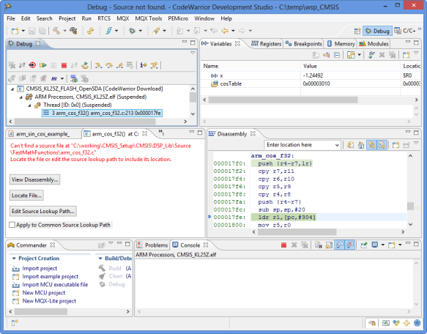This screenshot has width=427, height=334.
Task: Click the Locate File... button
Action: pos(26,196)
